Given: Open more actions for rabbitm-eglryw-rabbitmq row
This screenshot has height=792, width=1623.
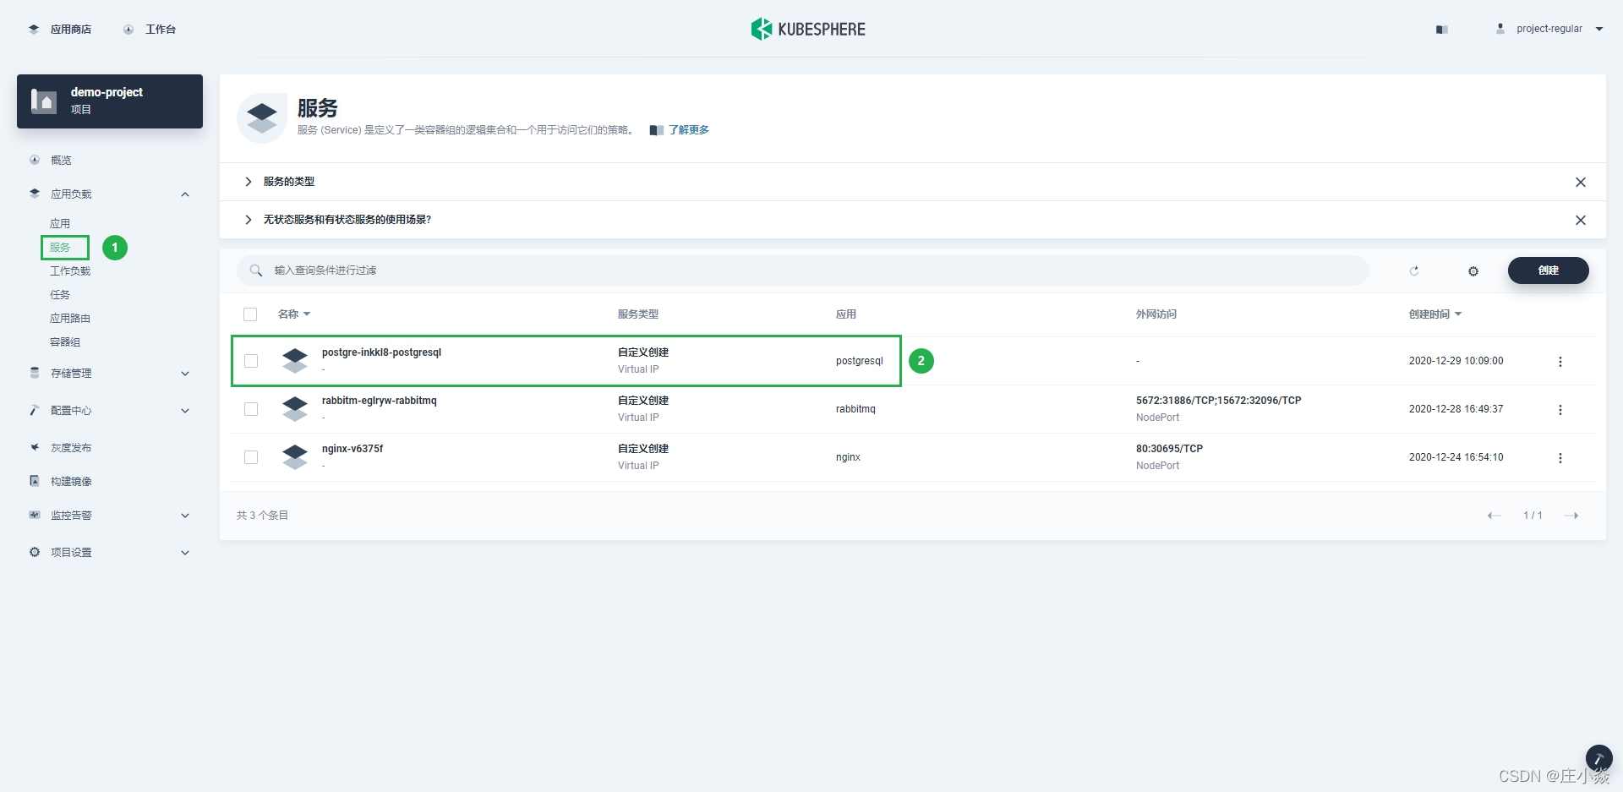Looking at the screenshot, I should tap(1560, 410).
